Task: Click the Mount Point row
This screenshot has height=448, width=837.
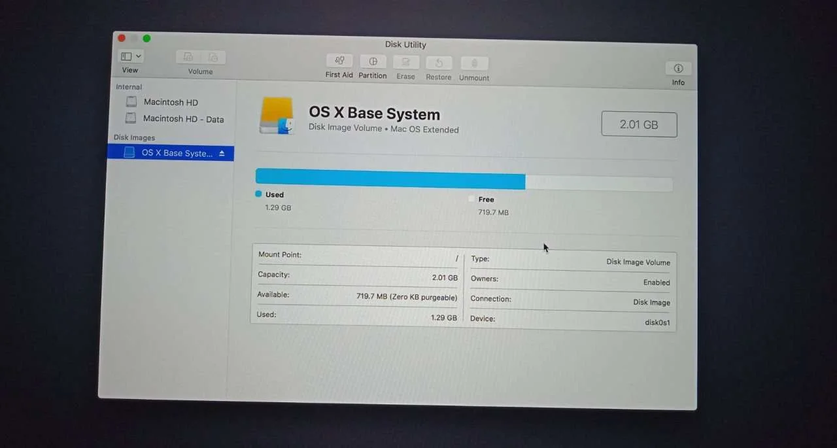Action: 358,256
